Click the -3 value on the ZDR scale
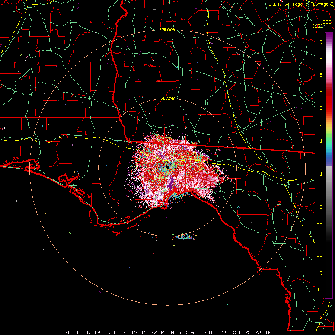The height and width of the screenshot is (335, 335). [320, 207]
